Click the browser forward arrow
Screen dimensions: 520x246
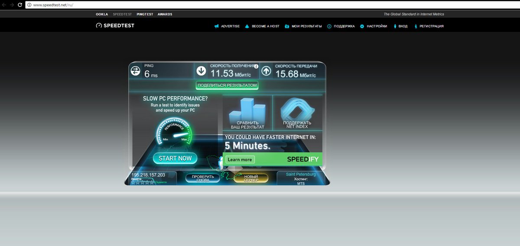[12, 4]
